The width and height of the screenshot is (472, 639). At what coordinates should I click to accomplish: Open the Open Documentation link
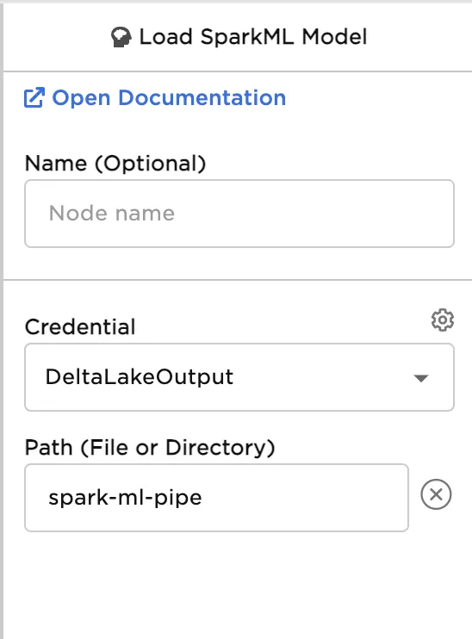[x=155, y=98]
